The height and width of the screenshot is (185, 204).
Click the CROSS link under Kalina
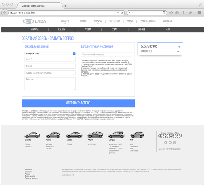pos(48,149)
